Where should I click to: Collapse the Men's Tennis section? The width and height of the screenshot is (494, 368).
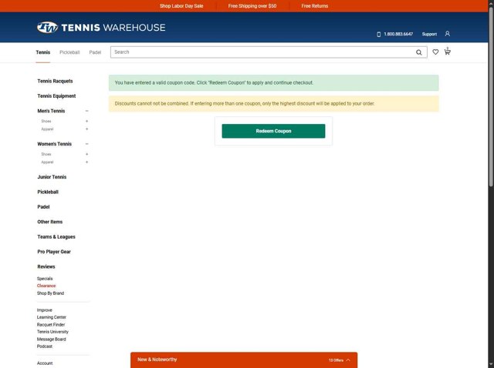coord(86,111)
